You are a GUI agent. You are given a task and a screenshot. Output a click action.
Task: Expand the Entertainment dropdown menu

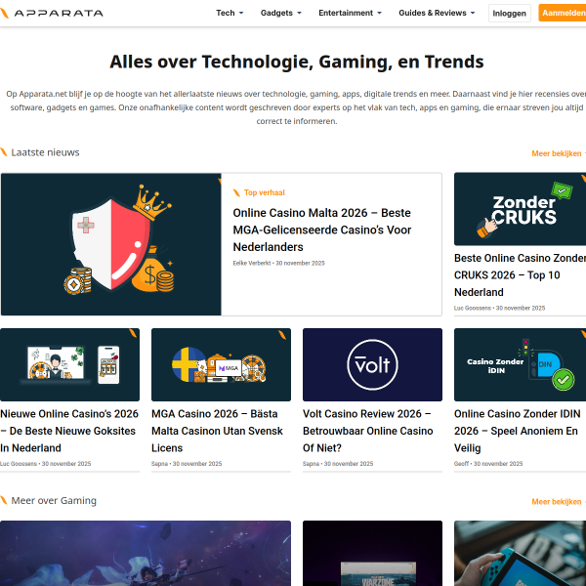pos(350,13)
